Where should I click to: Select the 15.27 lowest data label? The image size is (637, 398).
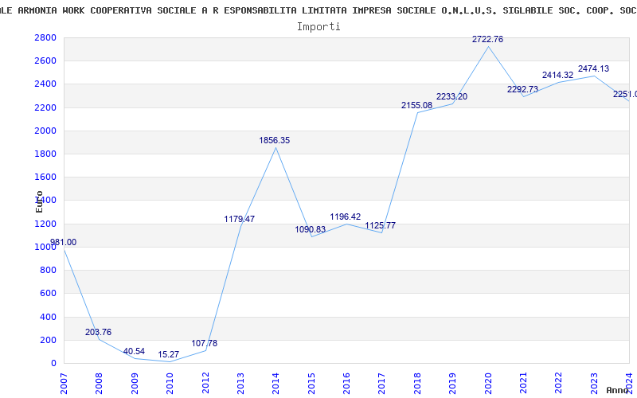[x=169, y=354]
